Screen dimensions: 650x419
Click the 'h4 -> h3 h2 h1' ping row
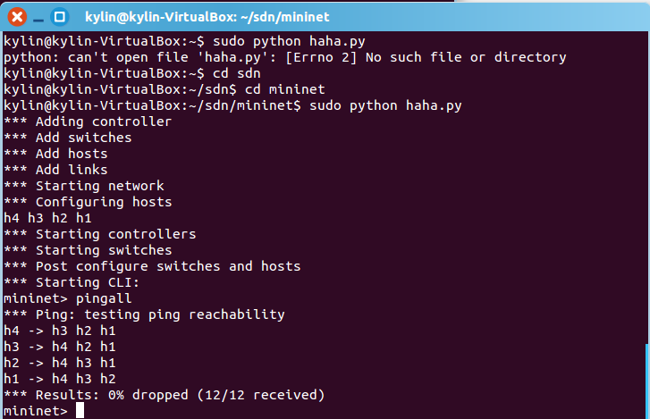click(60, 331)
